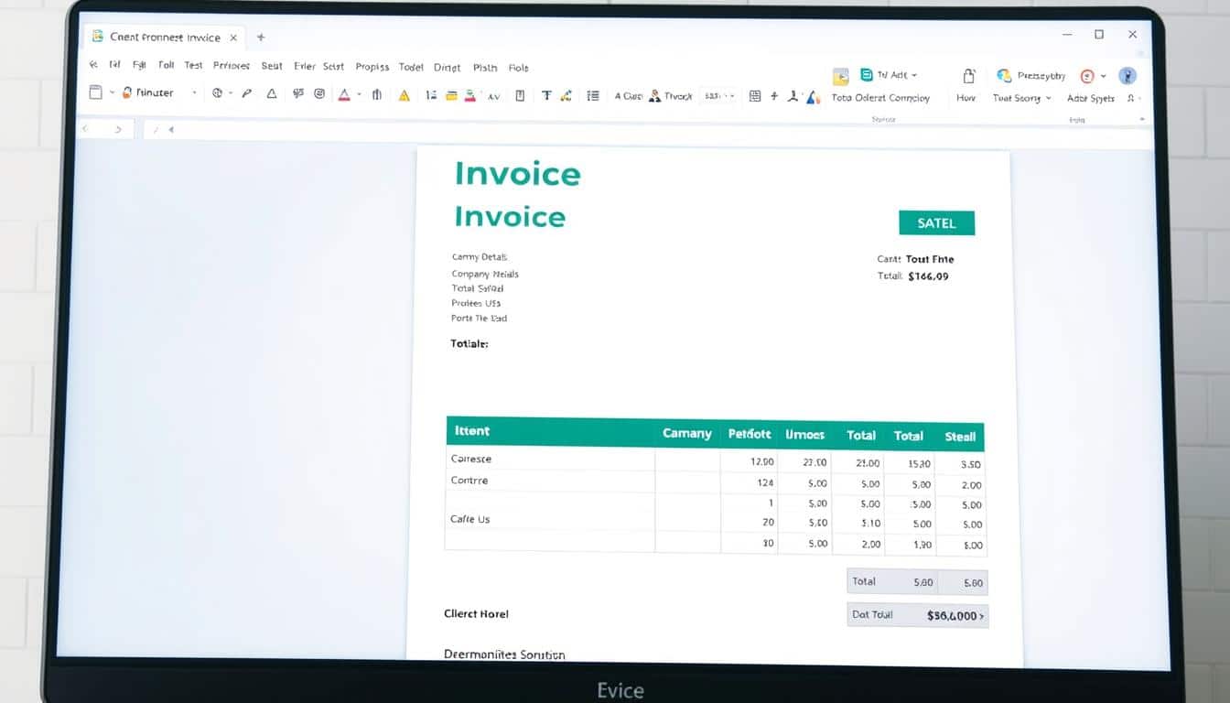Viewport: 1230px width, 703px height.
Task: Click the plus icon after table icon
Action: point(774,95)
